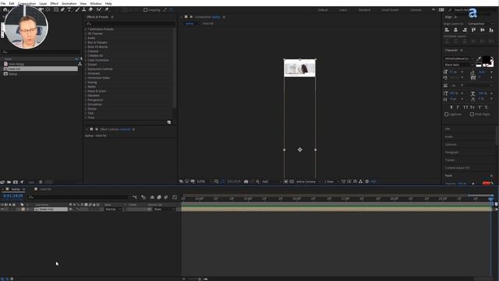
Task: Expand the Color Correction effects category
Action: (86, 60)
